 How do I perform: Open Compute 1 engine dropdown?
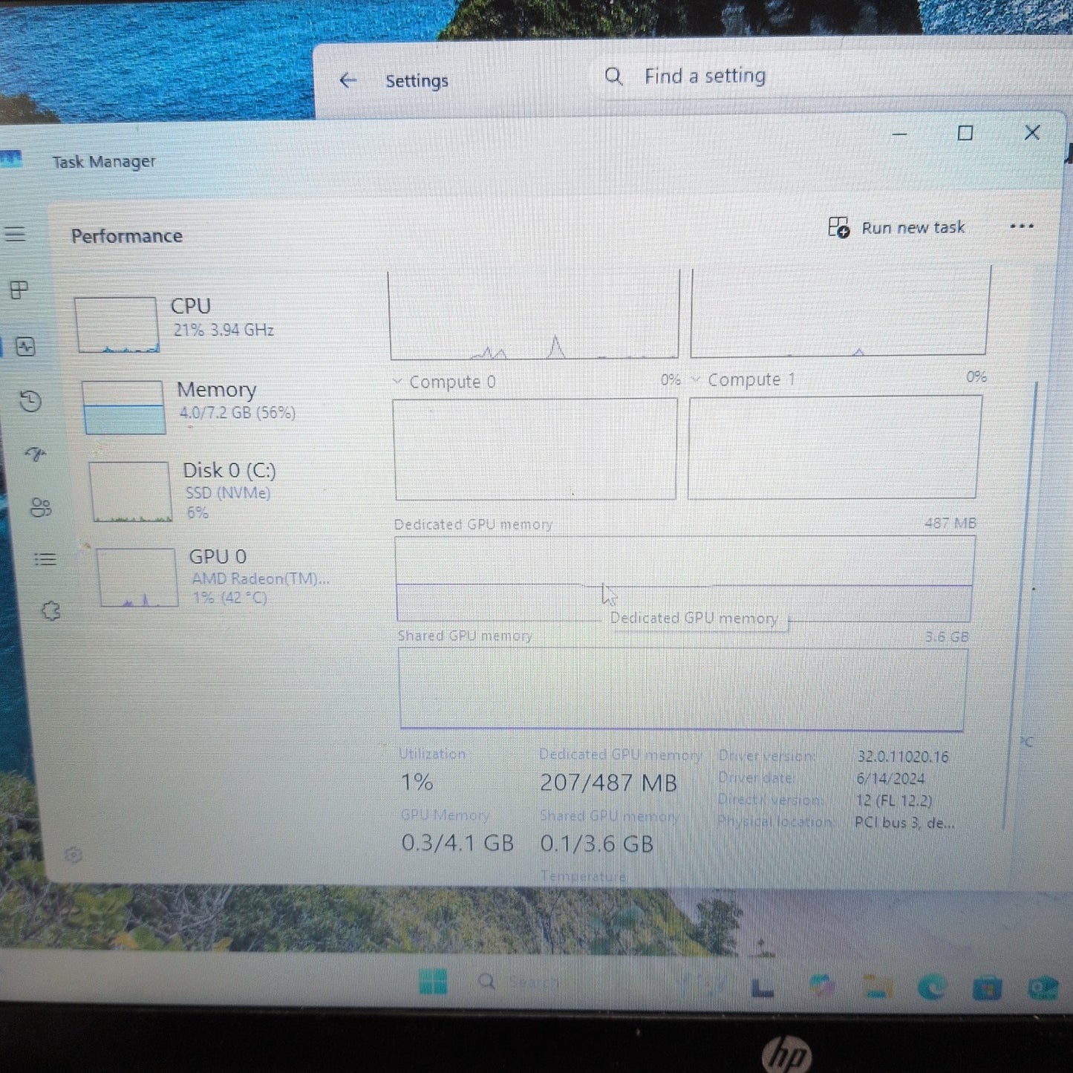point(744,379)
